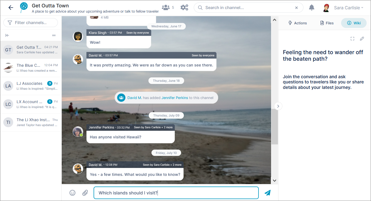This screenshot has width=371, height=201.
Task: Open LX Account channel
Action: pyautogui.click(x=31, y=104)
